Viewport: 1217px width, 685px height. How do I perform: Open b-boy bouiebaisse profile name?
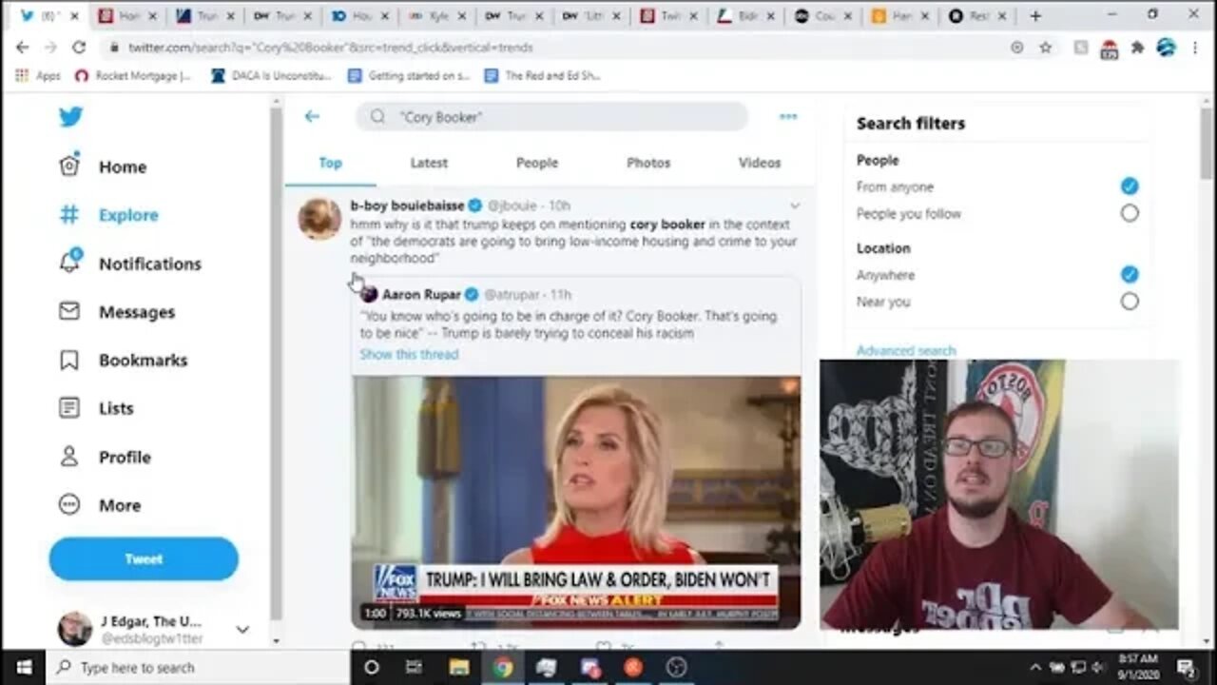pyautogui.click(x=407, y=205)
